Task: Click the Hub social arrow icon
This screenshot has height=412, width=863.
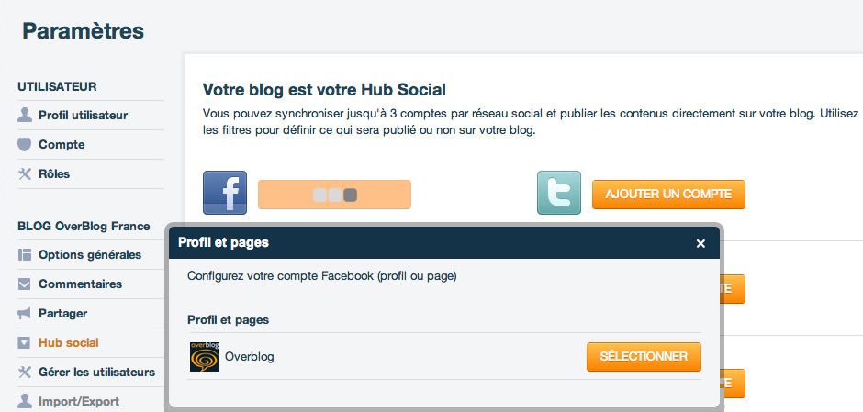Action: click(x=24, y=342)
